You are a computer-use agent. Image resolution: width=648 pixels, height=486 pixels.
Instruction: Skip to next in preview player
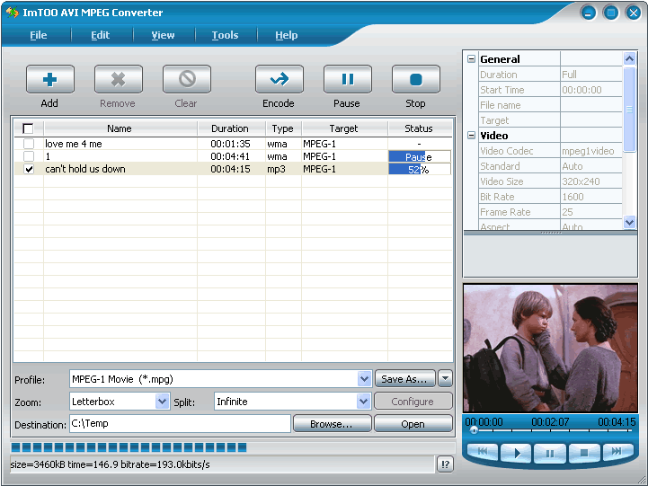pos(617,452)
